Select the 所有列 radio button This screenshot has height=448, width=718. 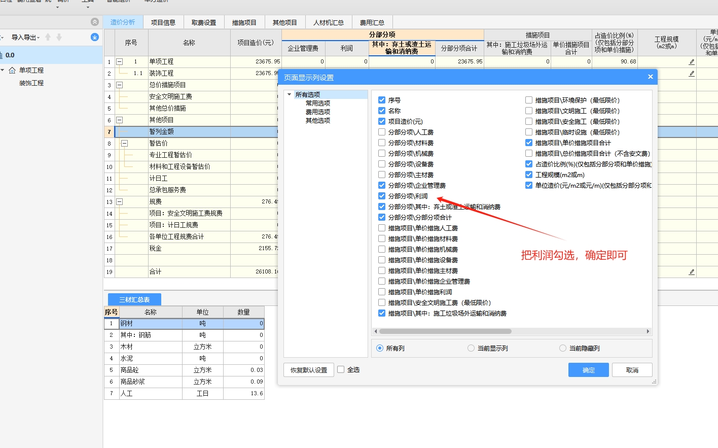[x=380, y=349]
